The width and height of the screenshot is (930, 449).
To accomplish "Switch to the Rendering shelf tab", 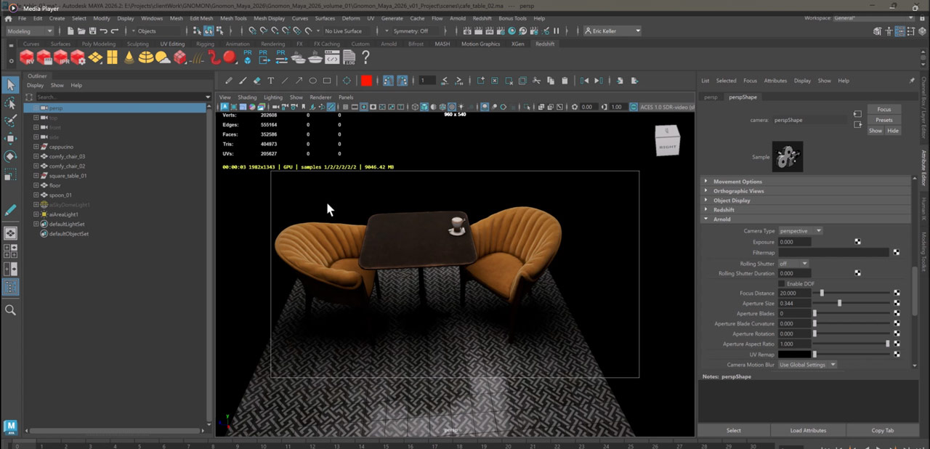I will pos(272,44).
